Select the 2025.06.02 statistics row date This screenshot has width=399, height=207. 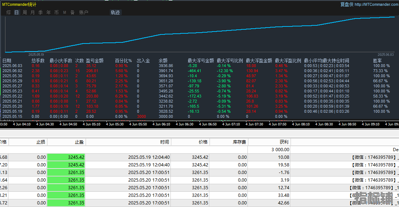pyautogui.click(x=12, y=71)
